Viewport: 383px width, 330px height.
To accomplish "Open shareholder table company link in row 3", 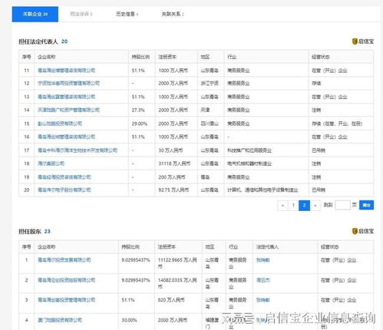I will (x=67, y=300).
